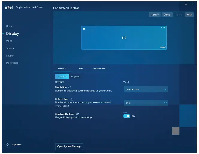Image resolution: width=199 pixels, height=154 pixels.
Task: Open the Support section in the sidebar
Action: 10,56
